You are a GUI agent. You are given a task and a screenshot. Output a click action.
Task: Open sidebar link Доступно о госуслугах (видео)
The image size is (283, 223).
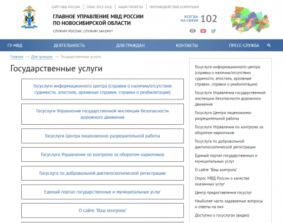click(222, 215)
